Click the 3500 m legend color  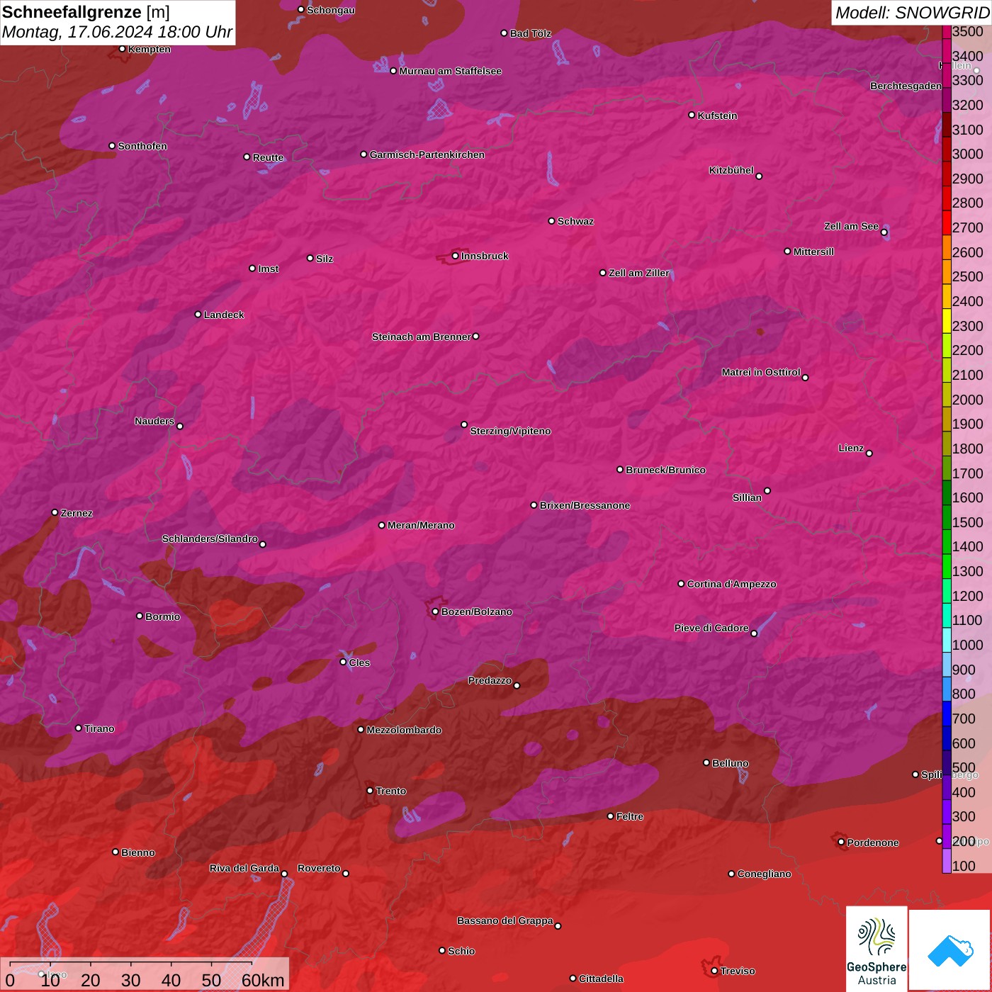[947, 32]
